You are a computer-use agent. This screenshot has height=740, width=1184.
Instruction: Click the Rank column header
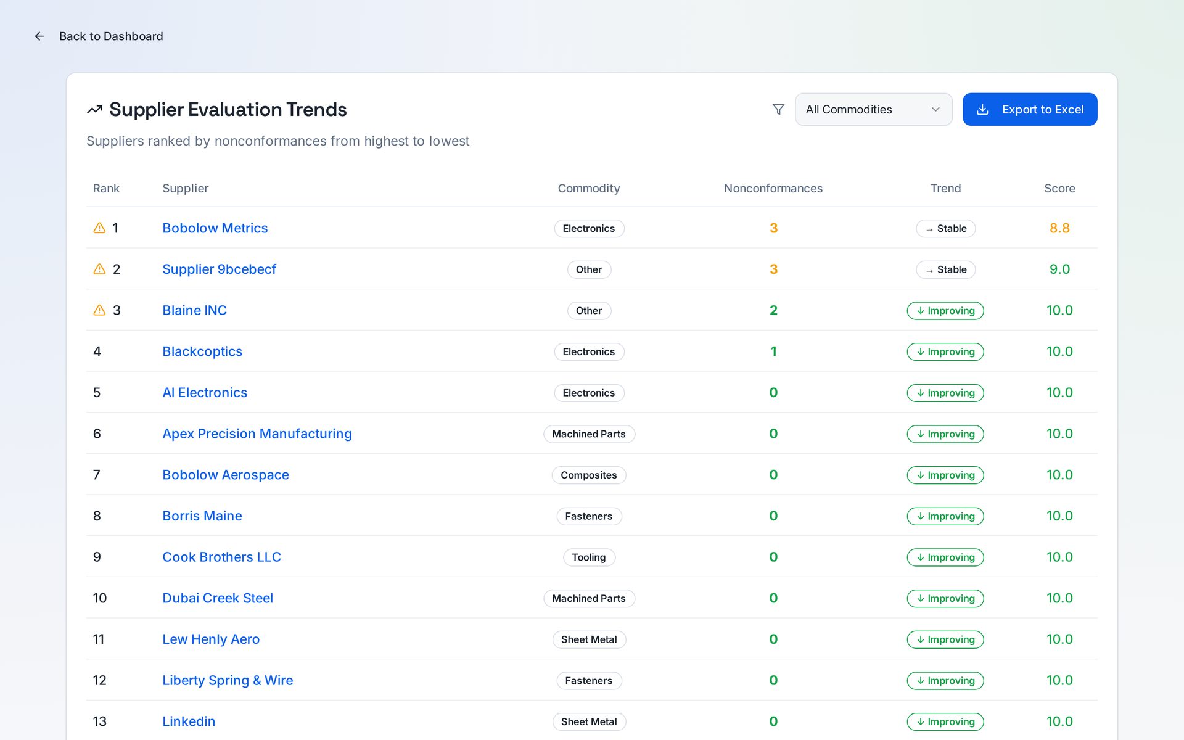[106, 188]
